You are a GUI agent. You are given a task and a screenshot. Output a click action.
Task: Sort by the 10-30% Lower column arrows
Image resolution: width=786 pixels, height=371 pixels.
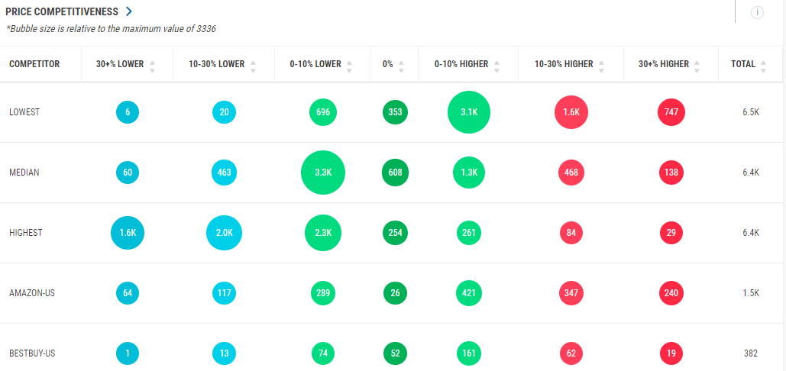[253, 66]
